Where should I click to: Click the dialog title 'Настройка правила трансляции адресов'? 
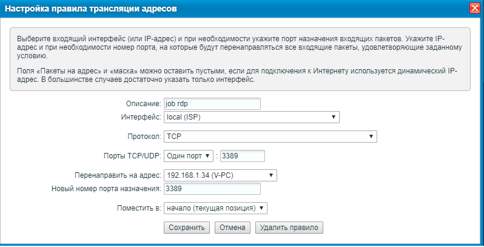[91, 8]
